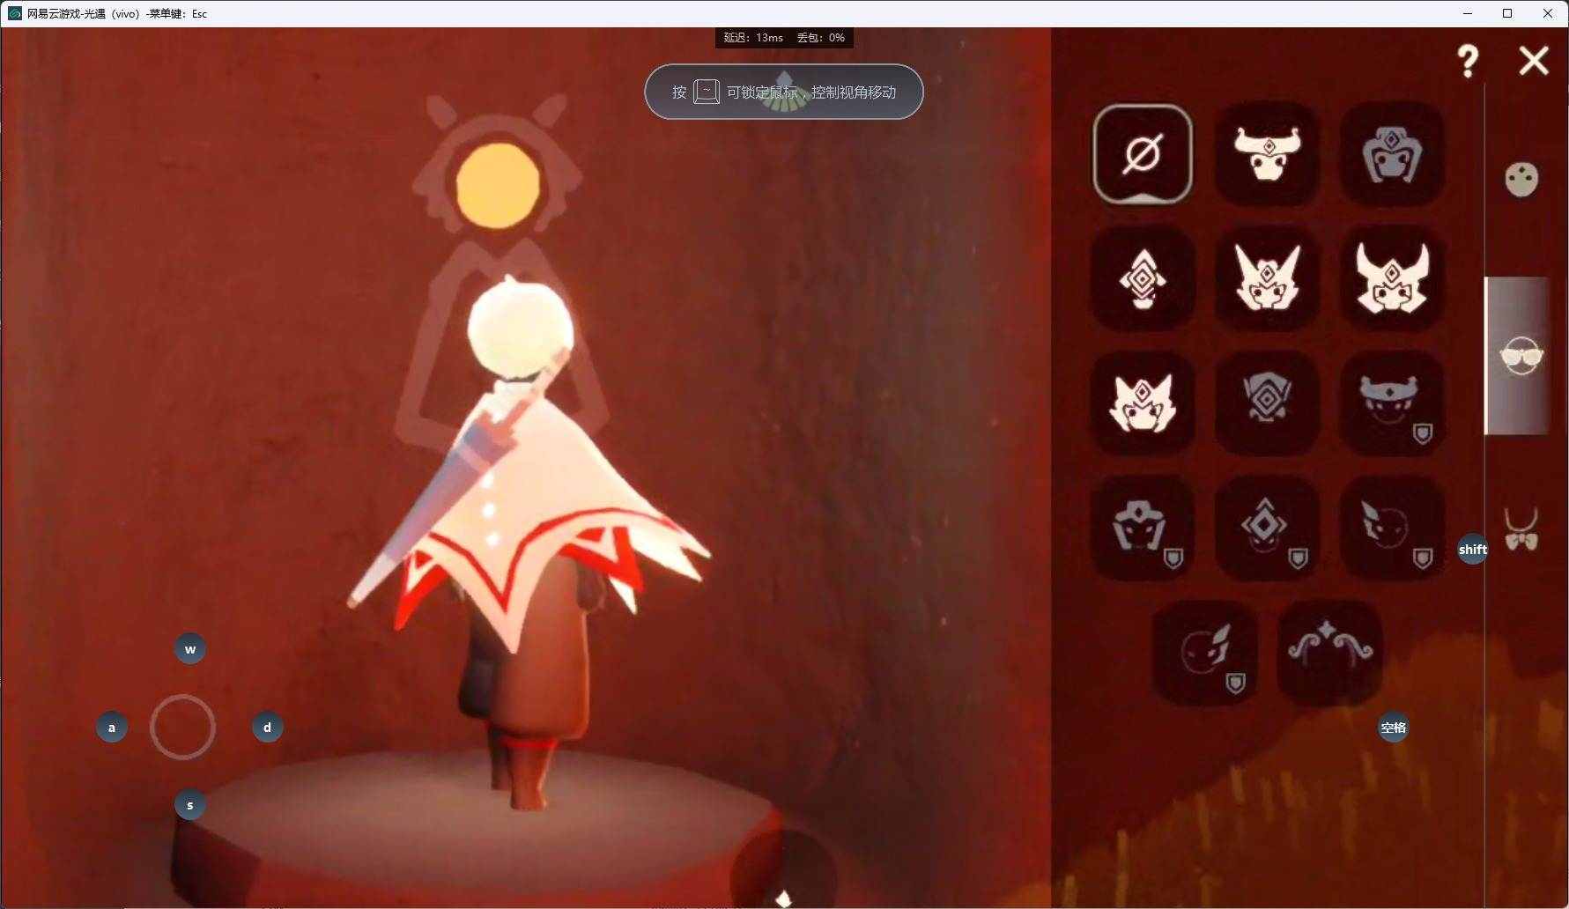This screenshot has width=1569, height=909.
Task: Select the locked diamond forehead mask
Action: [1267, 528]
